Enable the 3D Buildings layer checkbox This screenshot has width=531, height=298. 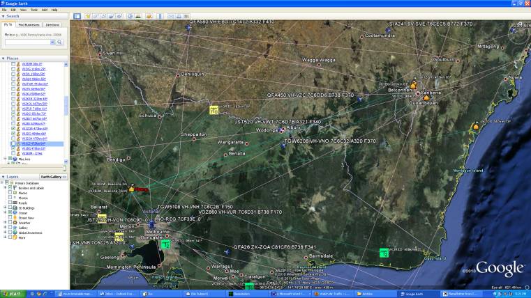click(x=10, y=207)
